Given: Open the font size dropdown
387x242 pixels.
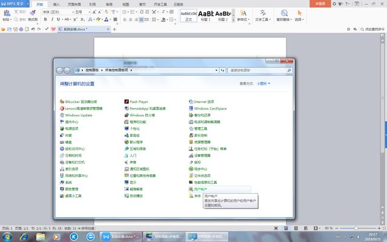Looking at the screenshot, I should pyautogui.click(x=89, y=12).
